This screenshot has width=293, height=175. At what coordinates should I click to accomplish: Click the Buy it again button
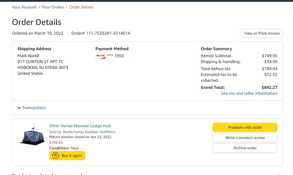[x=67, y=155]
